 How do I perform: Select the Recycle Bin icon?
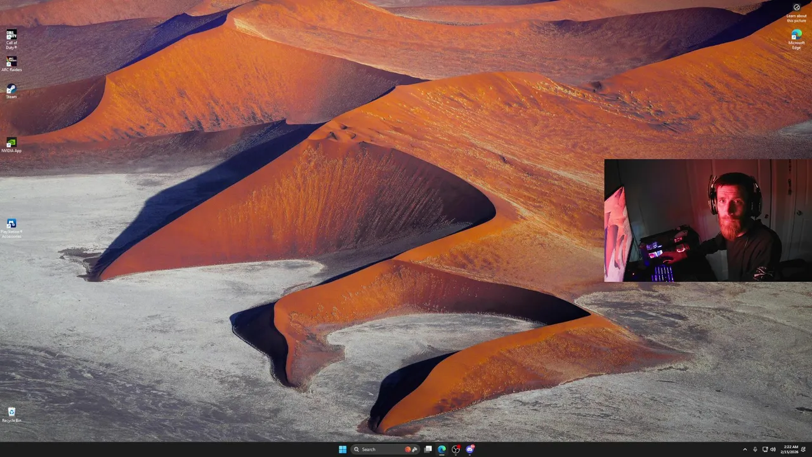point(11,415)
